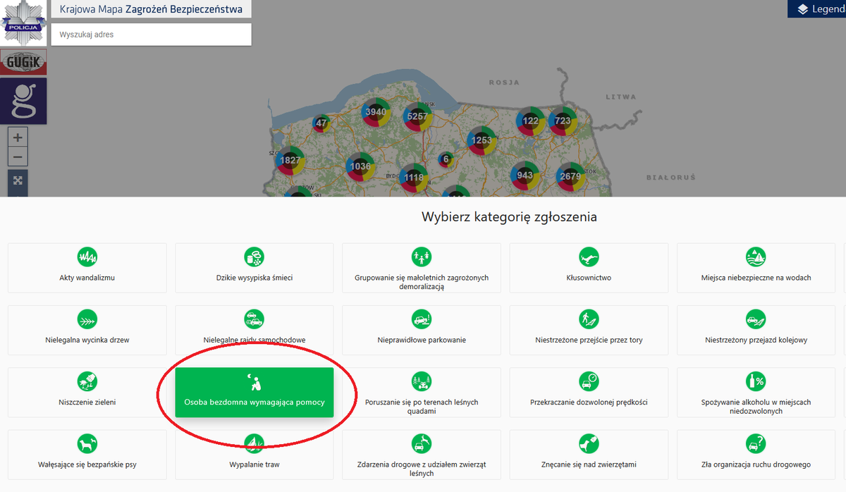Click the Akty wandalizmu category icon
The image size is (846, 492).
(87, 257)
